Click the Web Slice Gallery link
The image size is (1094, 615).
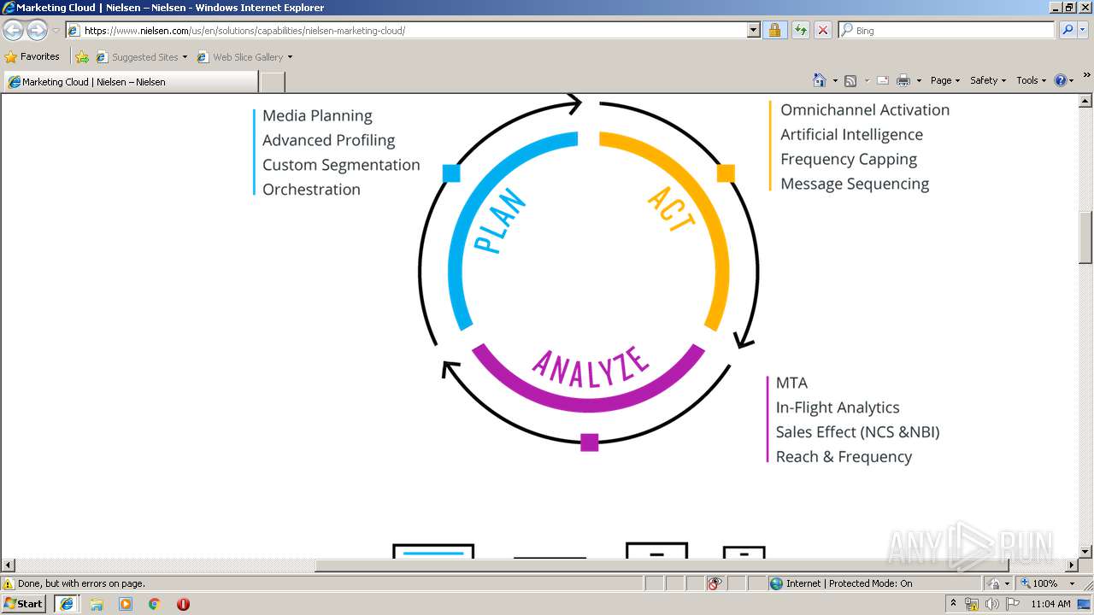point(244,57)
